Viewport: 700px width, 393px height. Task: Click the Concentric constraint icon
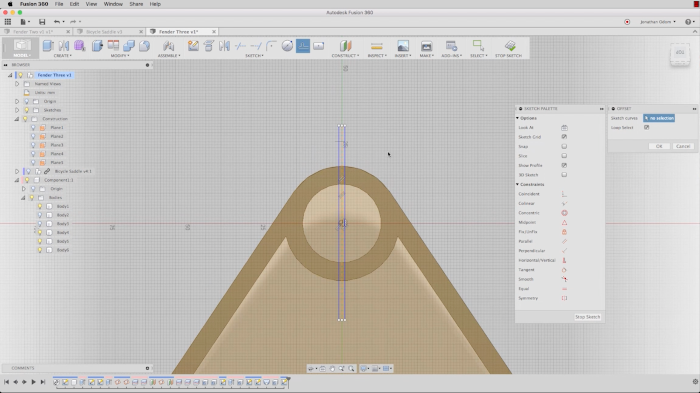[x=564, y=213]
